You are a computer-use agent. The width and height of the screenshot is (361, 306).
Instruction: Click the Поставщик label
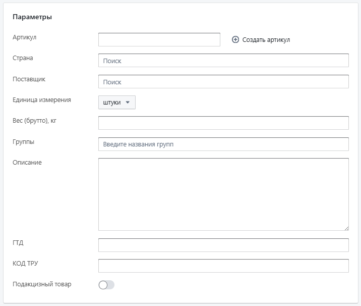(x=29, y=79)
